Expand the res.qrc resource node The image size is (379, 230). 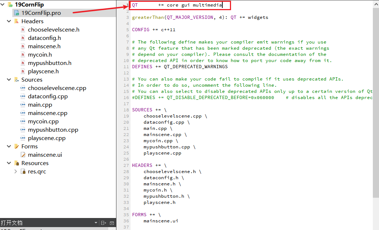pyautogui.click(x=16, y=172)
